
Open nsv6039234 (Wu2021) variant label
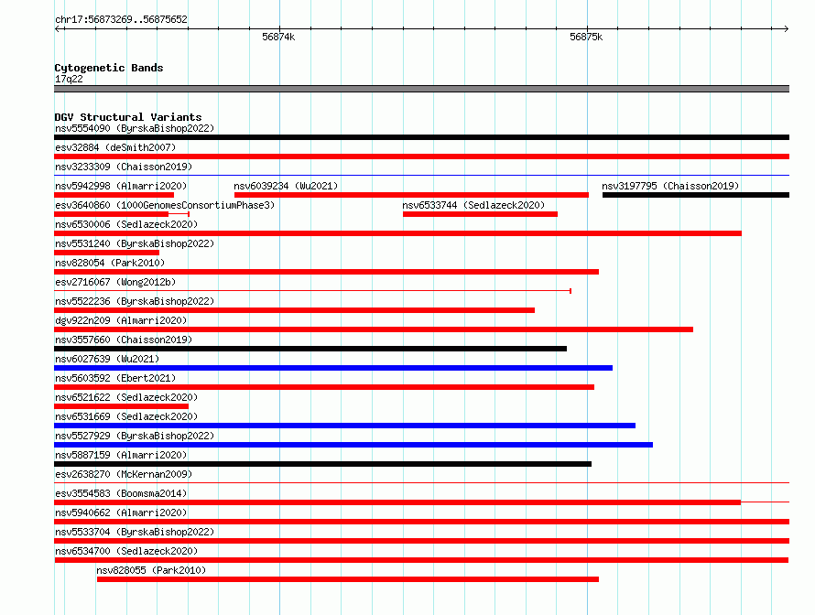pyautogui.click(x=286, y=186)
